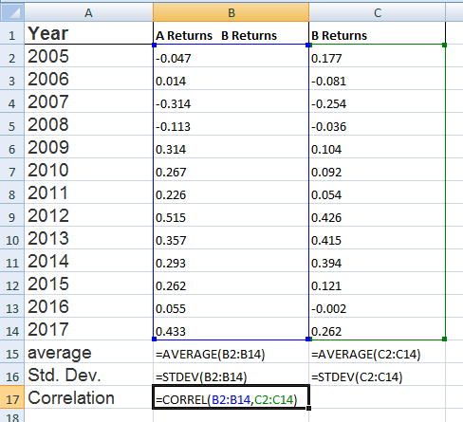Viewport: 463px width, 422px height.
Task: Select column B header
Action: click(231, 12)
